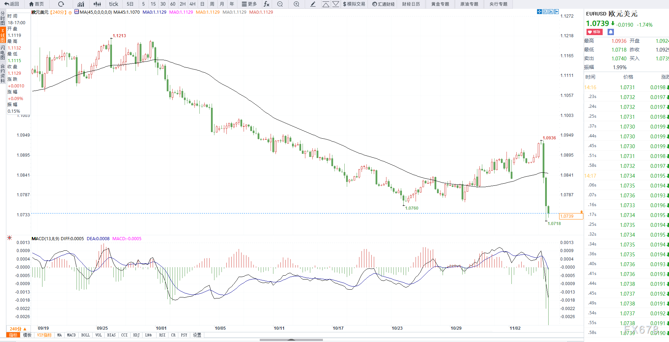Click the price alert bell icon

coord(611,32)
